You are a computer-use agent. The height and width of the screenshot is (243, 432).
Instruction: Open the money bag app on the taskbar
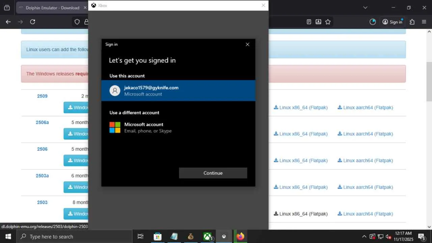(x=191, y=236)
